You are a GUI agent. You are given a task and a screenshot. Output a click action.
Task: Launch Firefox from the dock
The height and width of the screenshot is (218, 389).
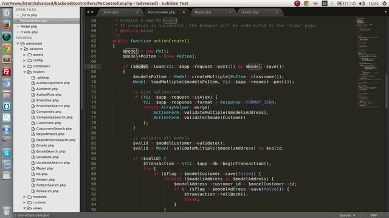tap(7, 25)
